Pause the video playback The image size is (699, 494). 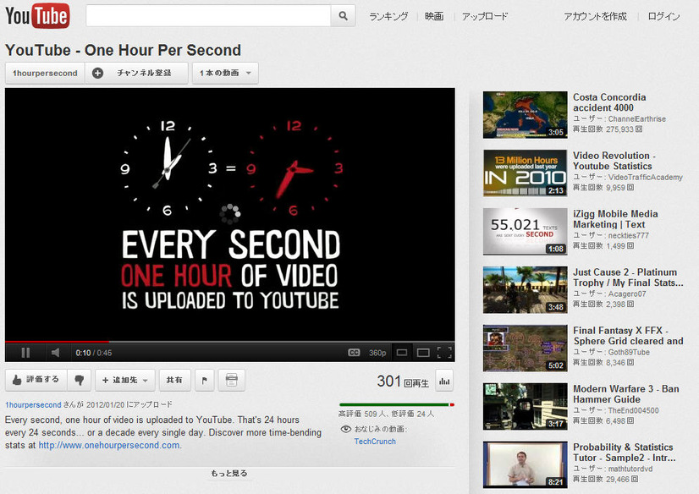pos(25,353)
